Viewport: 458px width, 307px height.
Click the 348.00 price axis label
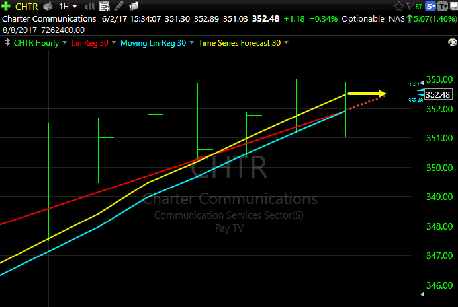[439, 226]
